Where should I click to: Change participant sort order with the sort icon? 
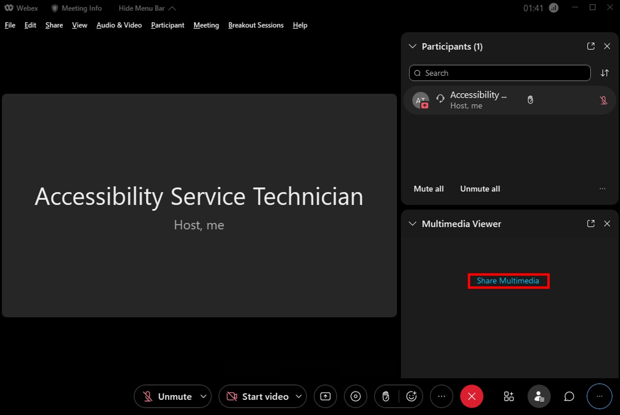pos(604,73)
